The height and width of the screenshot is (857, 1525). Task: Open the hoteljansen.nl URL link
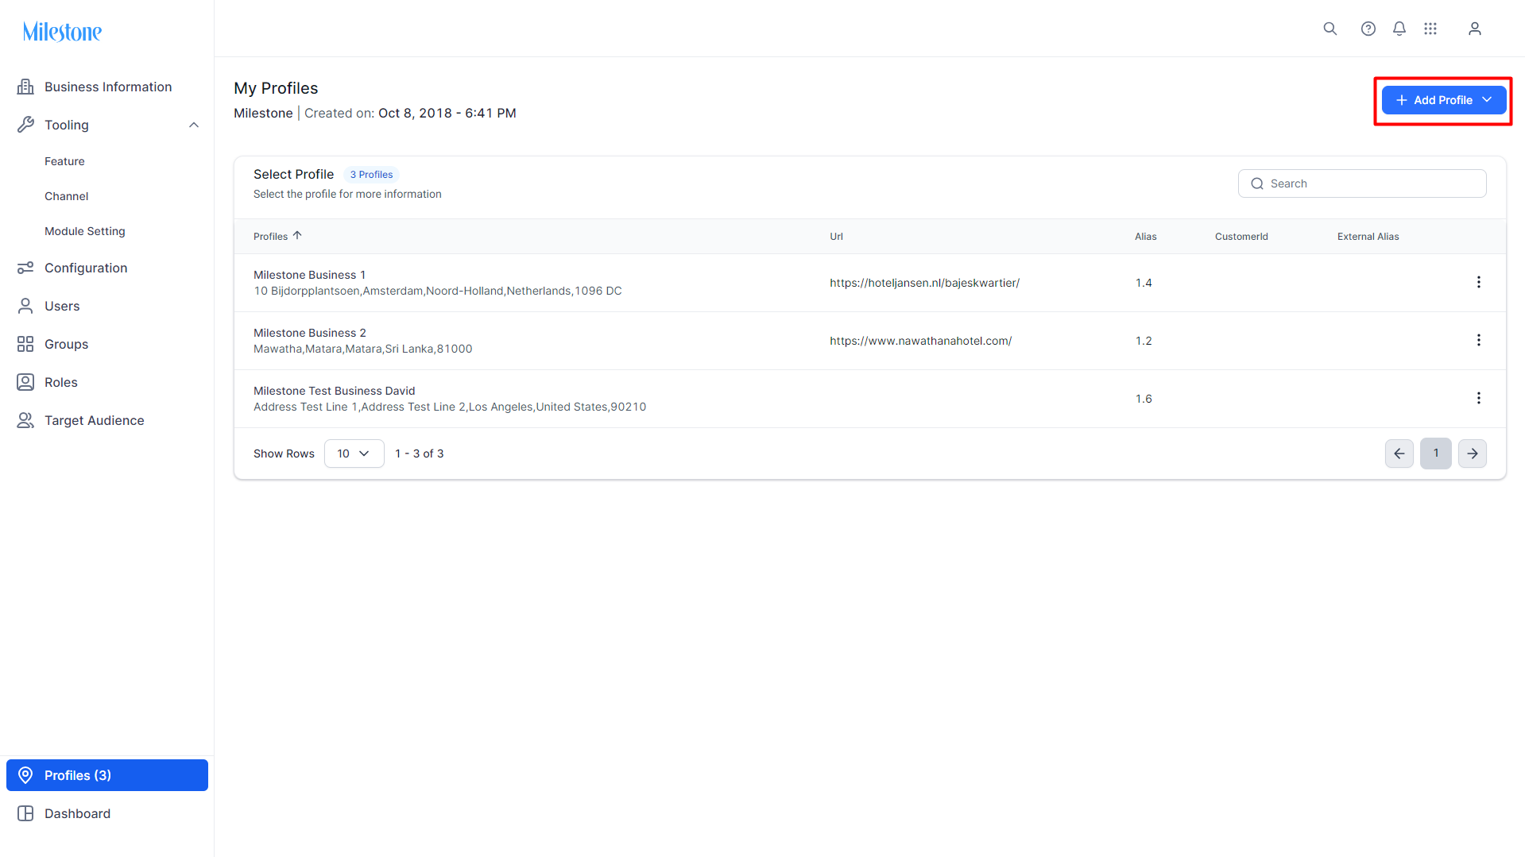click(x=924, y=283)
